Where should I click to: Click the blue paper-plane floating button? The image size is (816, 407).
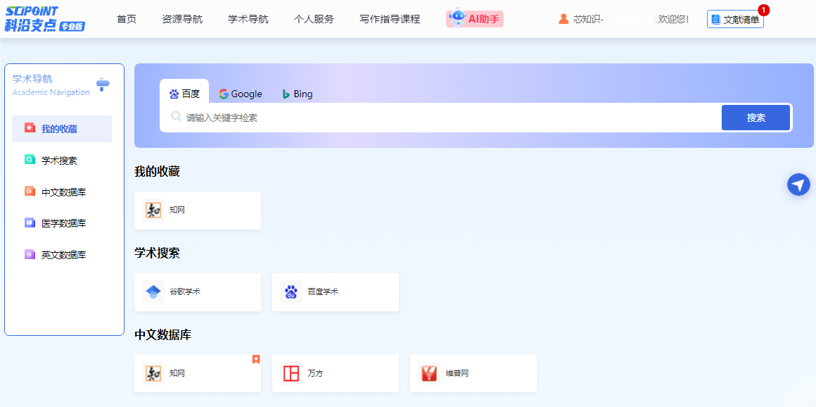[x=798, y=184]
